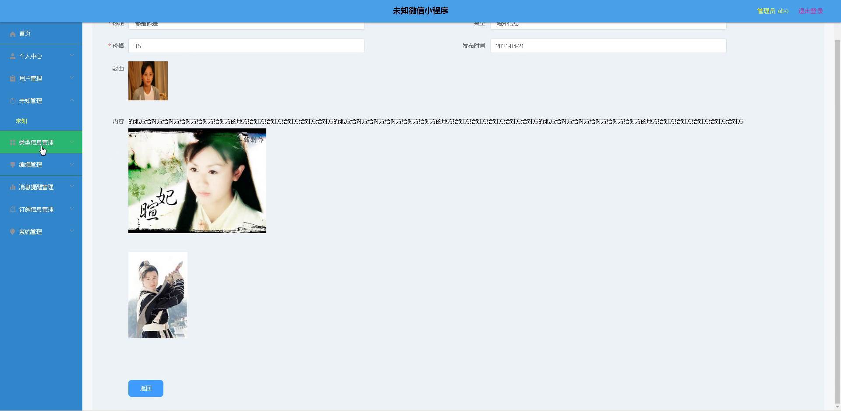
Task: Click the 封面 cover thumbnail image
Action: pos(148,81)
